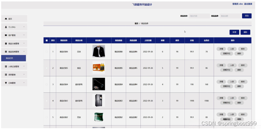Click the 管理员 abo user label

click(x=238, y=4)
